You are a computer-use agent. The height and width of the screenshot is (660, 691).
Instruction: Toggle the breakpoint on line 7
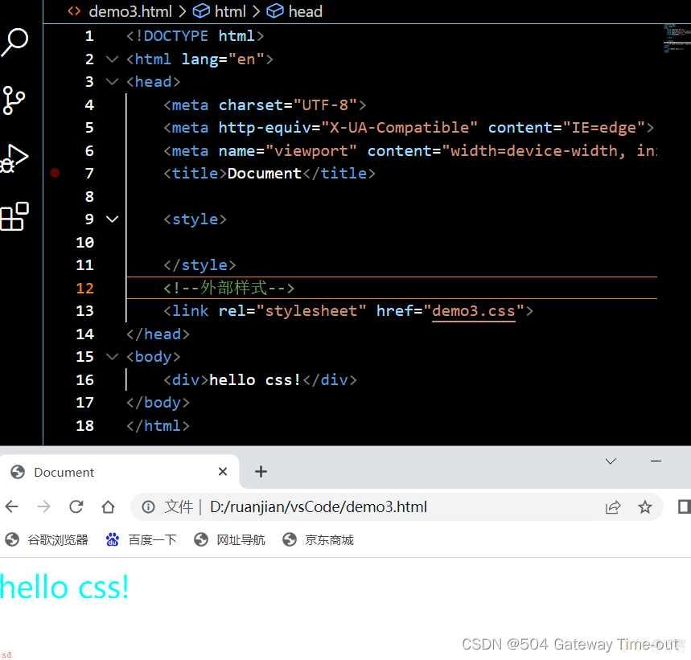pos(55,173)
